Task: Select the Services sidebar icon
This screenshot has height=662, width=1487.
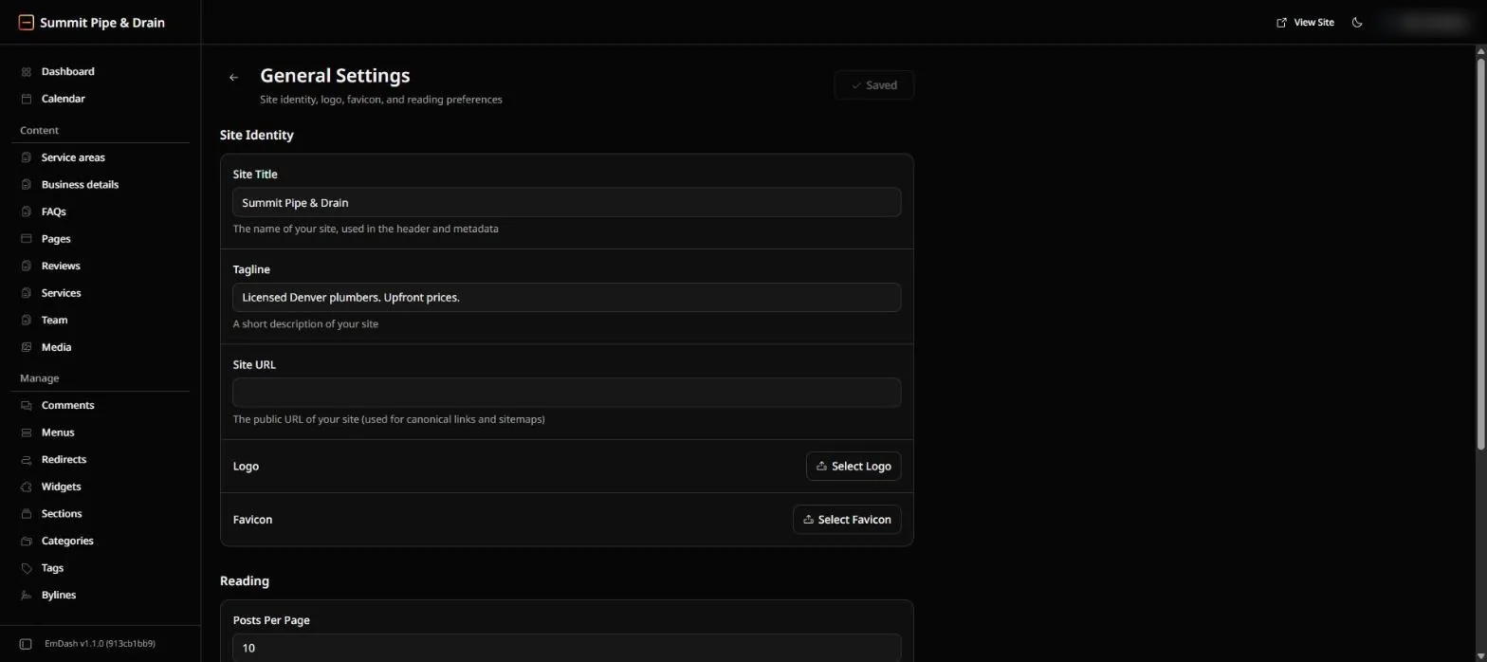Action: click(x=27, y=293)
